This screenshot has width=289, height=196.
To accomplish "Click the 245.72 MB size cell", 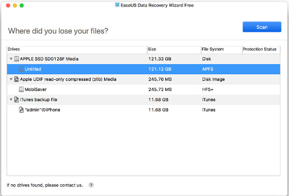I will coord(160,89).
